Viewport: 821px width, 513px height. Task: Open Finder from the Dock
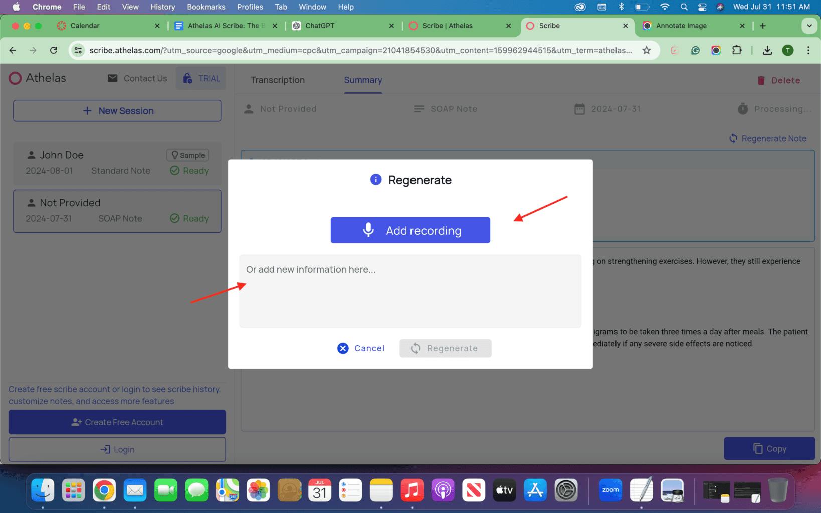point(43,490)
